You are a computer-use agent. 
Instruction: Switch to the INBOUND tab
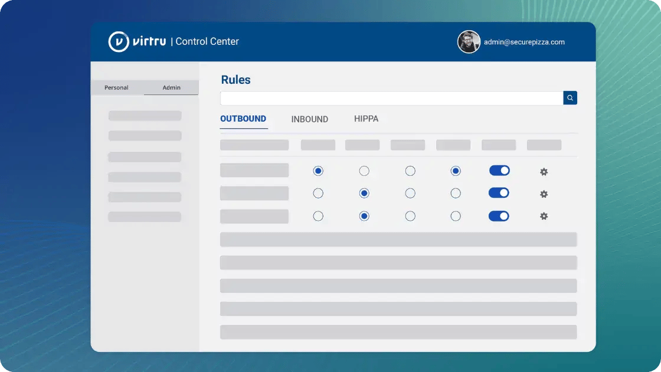(x=309, y=119)
